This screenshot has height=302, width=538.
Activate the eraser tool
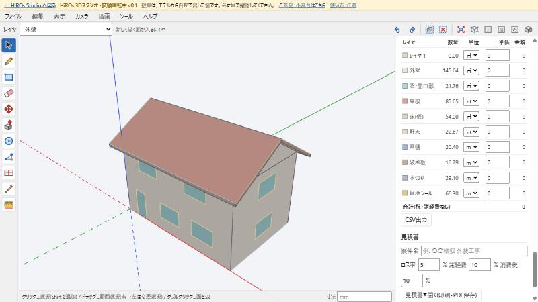point(9,93)
